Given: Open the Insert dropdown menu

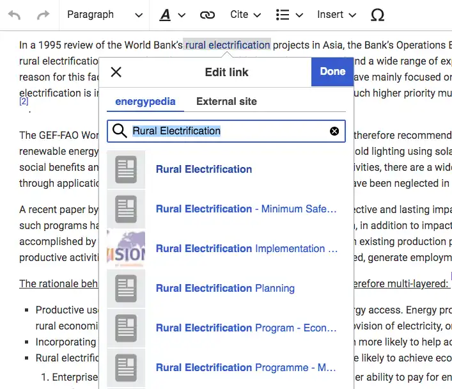Looking at the screenshot, I should point(338,15).
